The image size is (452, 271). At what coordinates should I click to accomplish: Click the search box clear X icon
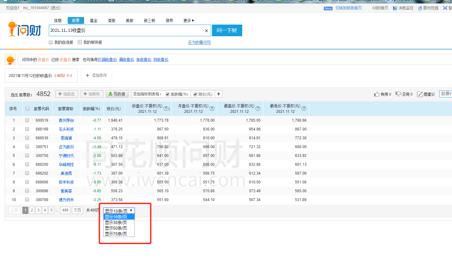[206, 31]
